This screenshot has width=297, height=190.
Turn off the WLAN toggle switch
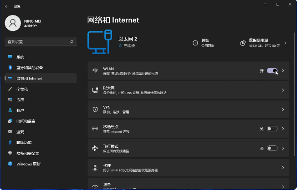272,71
